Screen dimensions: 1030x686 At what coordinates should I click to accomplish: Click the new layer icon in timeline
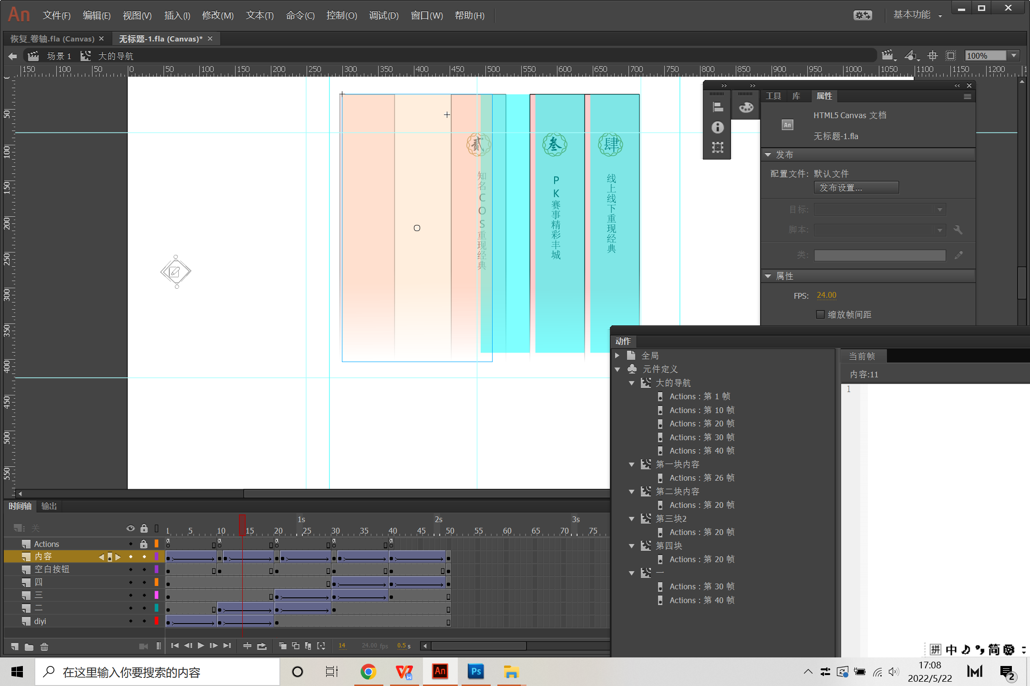pos(15,646)
